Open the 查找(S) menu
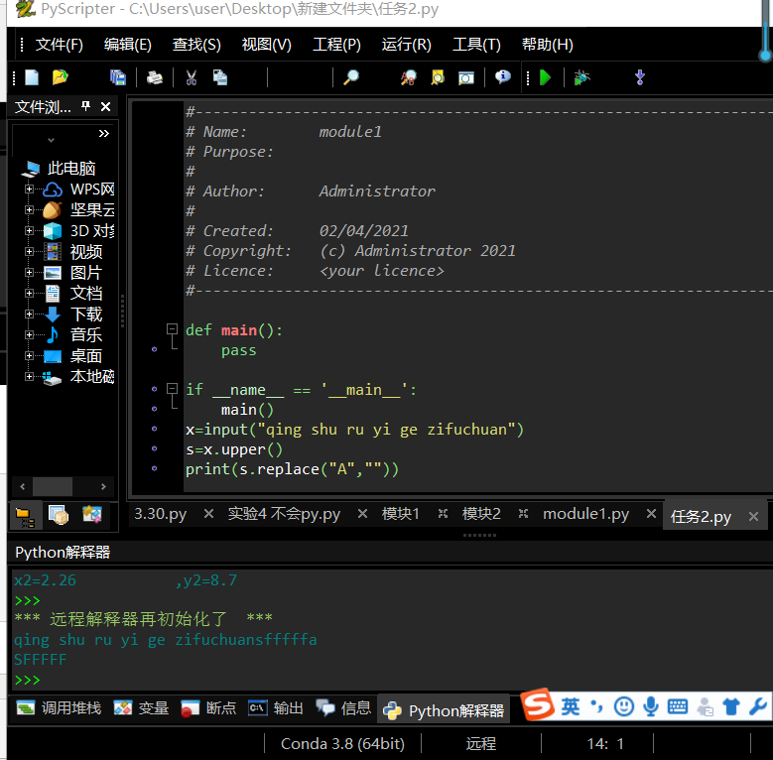This screenshot has width=773, height=760. 196,45
